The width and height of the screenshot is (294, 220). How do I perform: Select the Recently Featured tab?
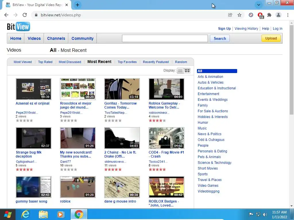point(156,62)
